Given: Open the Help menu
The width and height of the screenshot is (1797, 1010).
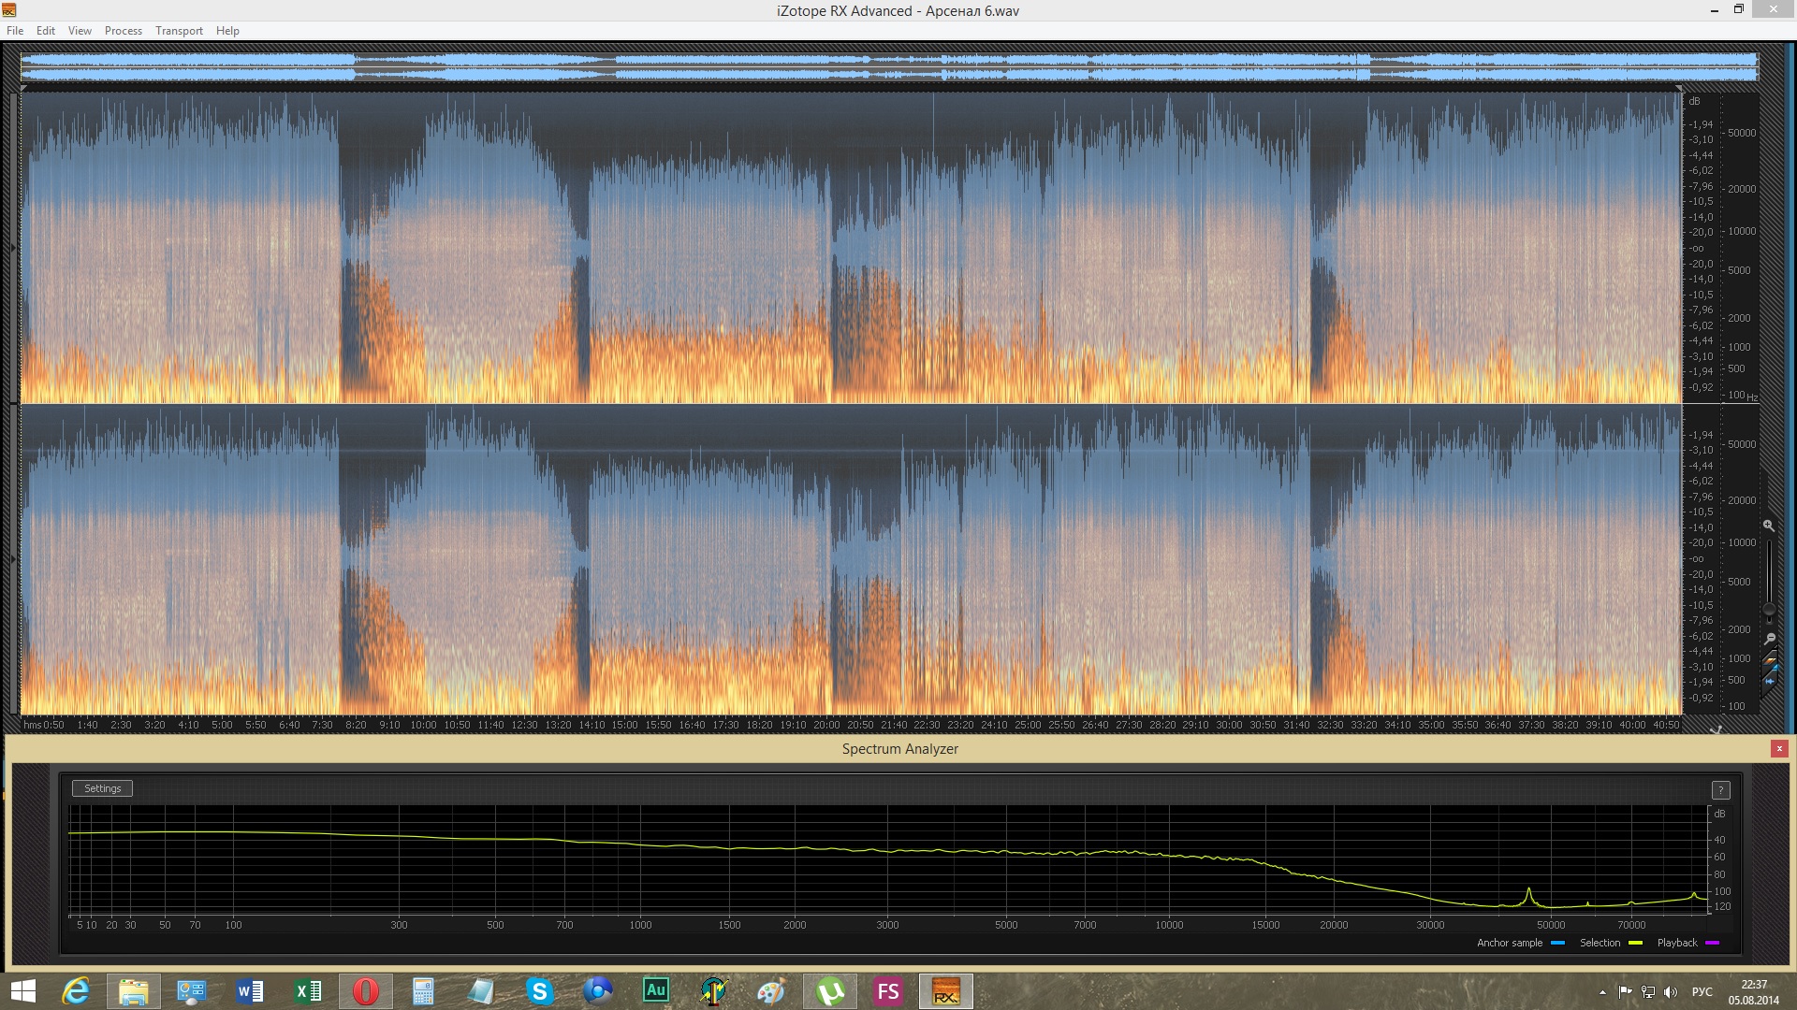Looking at the screenshot, I should 227,31.
